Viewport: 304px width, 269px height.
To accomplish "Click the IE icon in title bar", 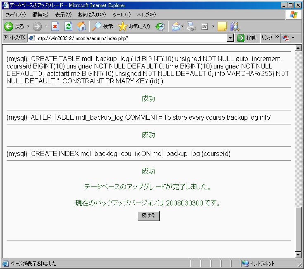I will point(5,5).
